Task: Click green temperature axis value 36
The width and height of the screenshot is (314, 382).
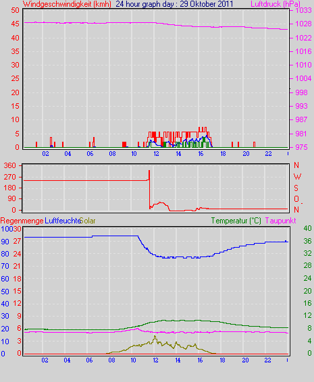Action: coord(308,241)
